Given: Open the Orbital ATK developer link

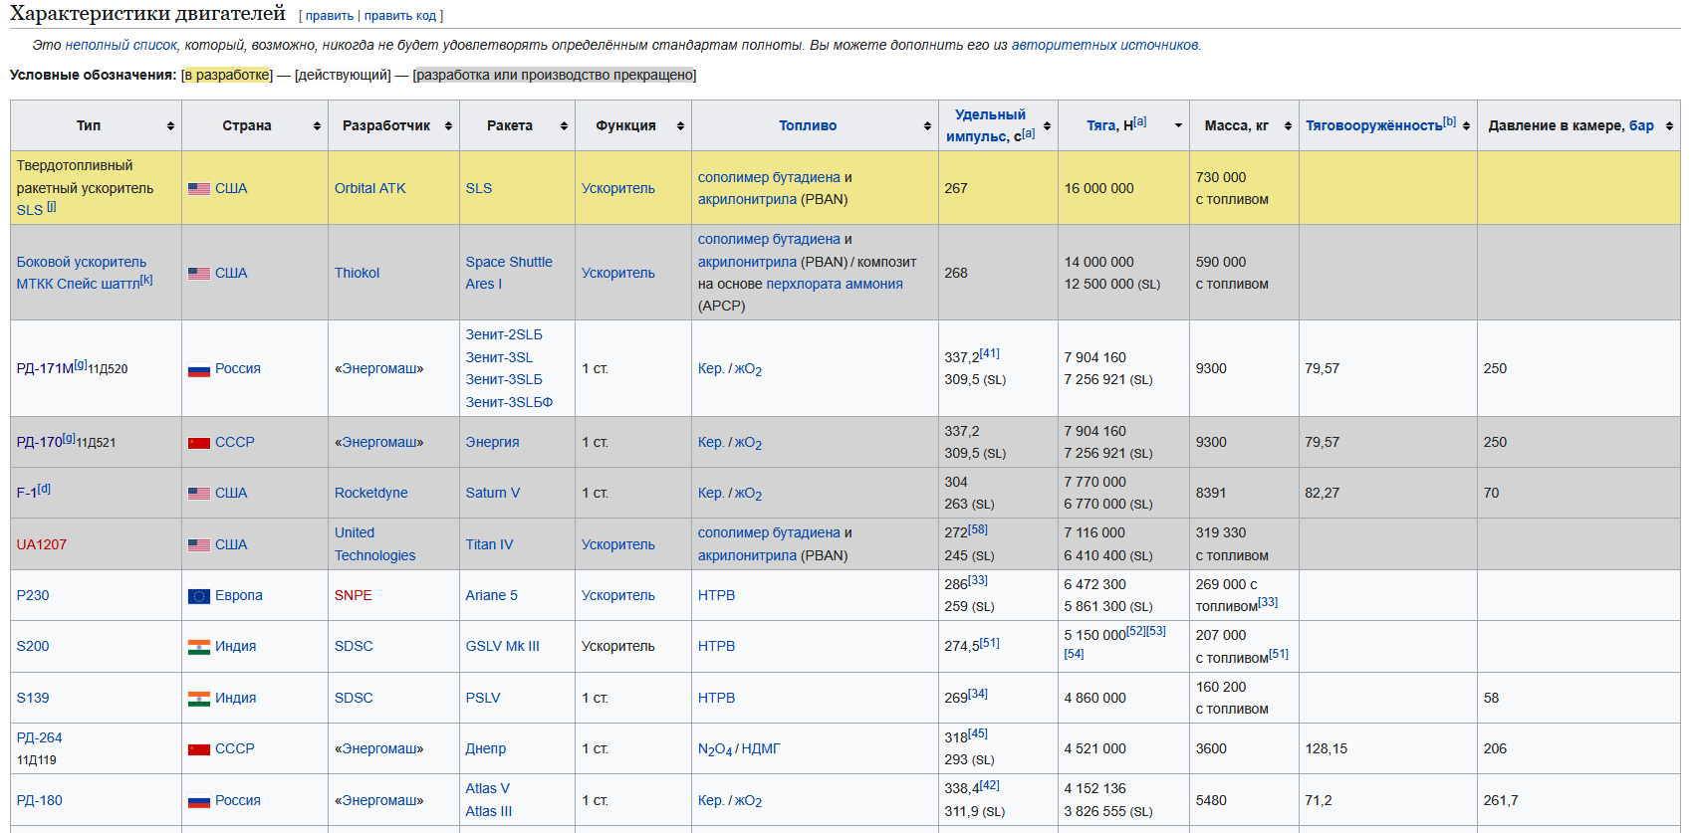Looking at the screenshot, I should tap(369, 188).
